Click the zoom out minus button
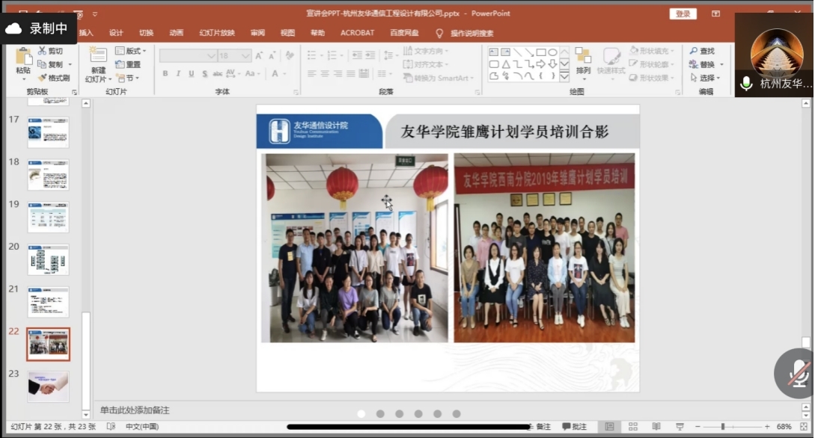 click(698, 427)
